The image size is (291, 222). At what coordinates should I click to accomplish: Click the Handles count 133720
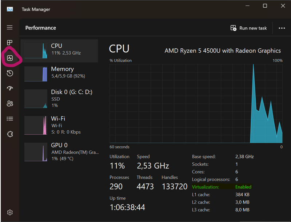175,186
